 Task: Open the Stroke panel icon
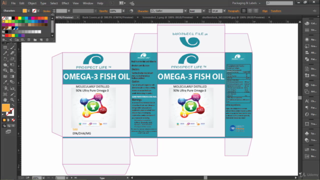click(x=307, y=30)
